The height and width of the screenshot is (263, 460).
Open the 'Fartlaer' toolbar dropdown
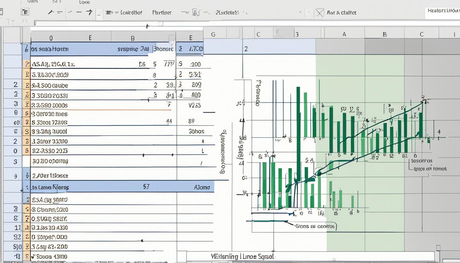click(x=162, y=13)
